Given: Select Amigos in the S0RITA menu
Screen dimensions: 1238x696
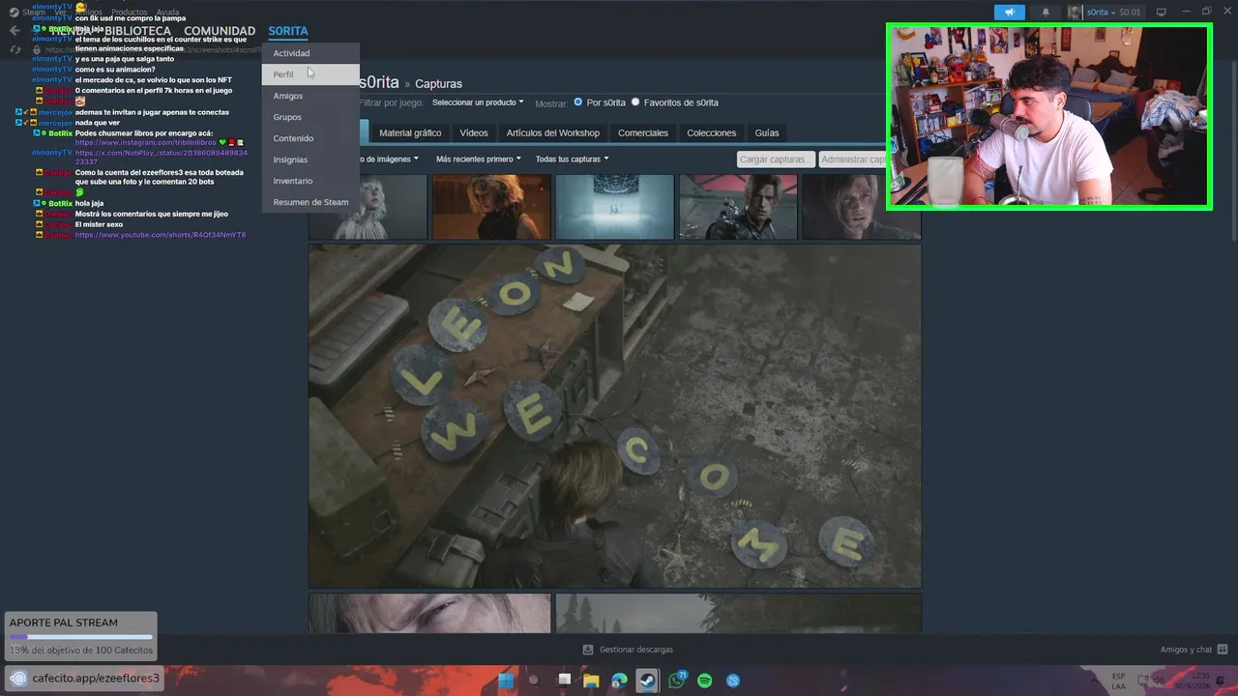Looking at the screenshot, I should click(x=310, y=96).
